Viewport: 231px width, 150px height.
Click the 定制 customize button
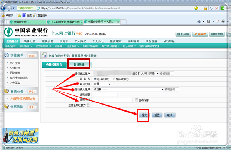coord(32,56)
